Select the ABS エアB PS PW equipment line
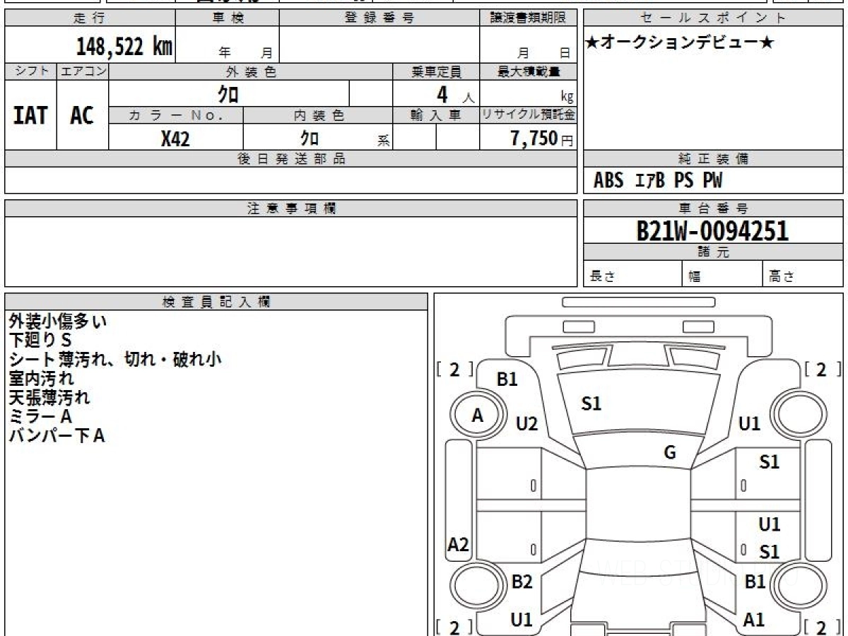The image size is (848, 636). coord(658,181)
